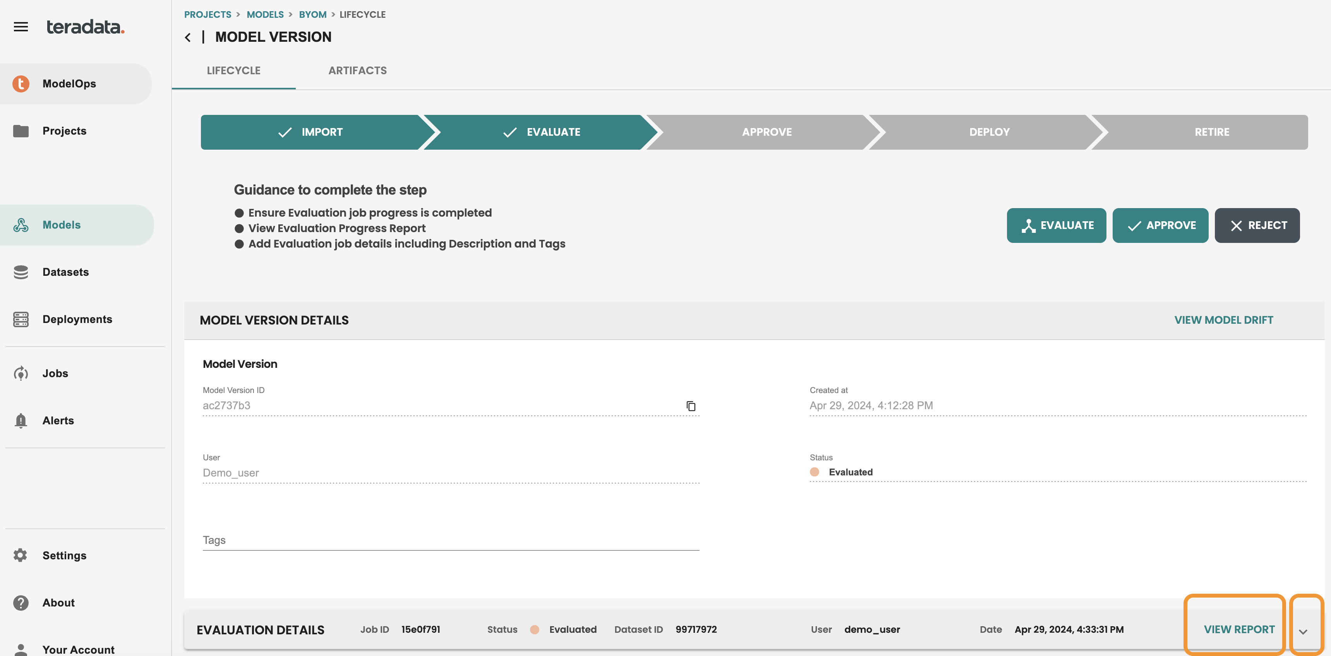Screen dimensions: 1331x656
Task: Switch to the LIFECYCLE tab
Action: click(x=233, y=70)
